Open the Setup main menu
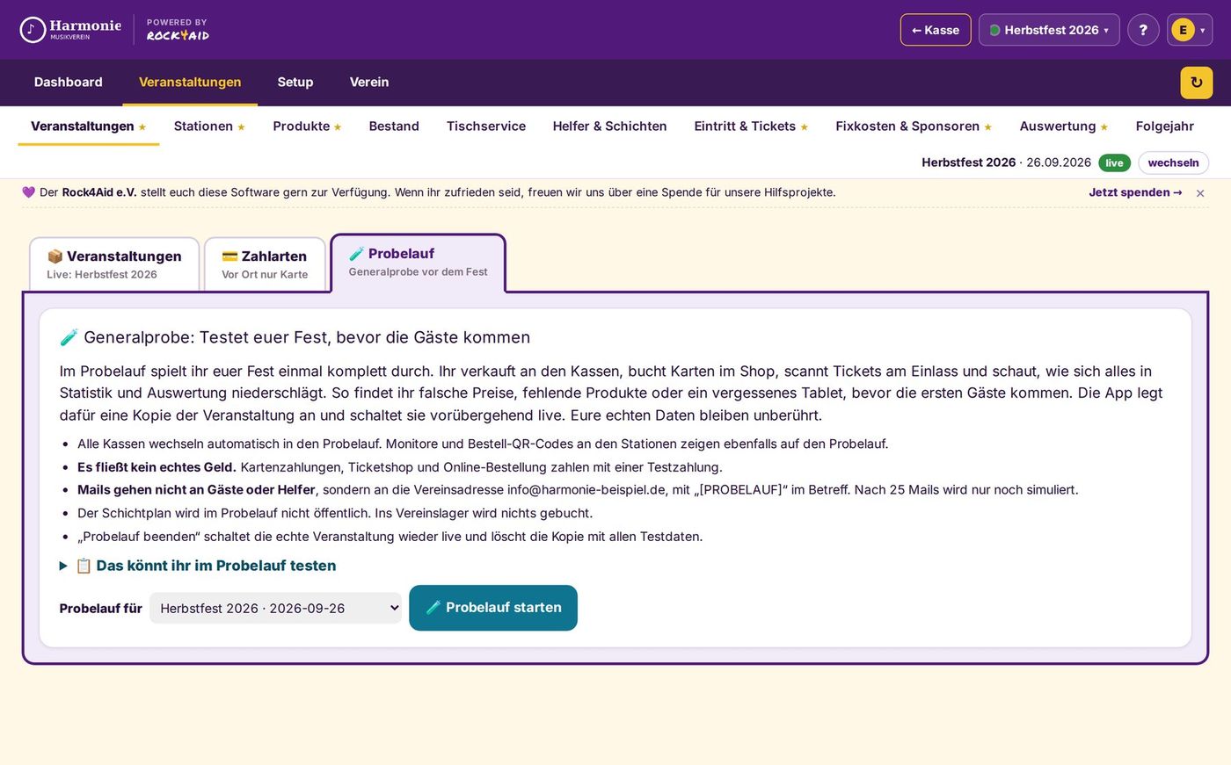The width and height of the screenshot is (1231, 765). coord(295,82)
